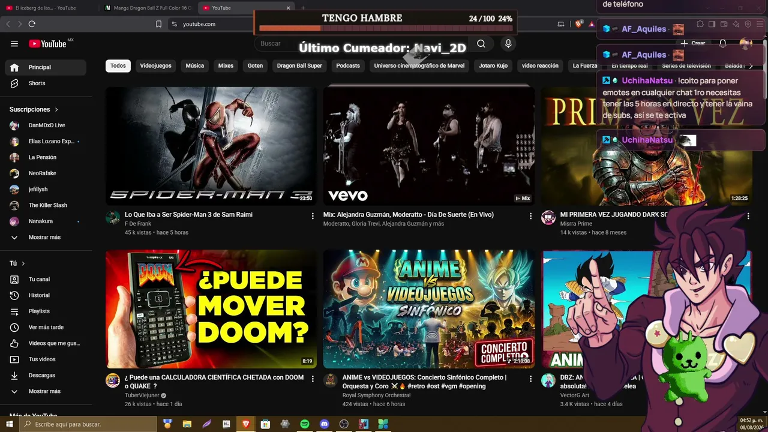The height and width of the screenshot is (432, 768).
Task: Open Discord from the taskbar
Action: click(325, 424)
